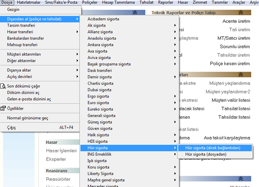The width and height of the screenshot is (259, 187).
Task: Expand the Allianz sigorta submenu arrow
Action: [175, 32]
